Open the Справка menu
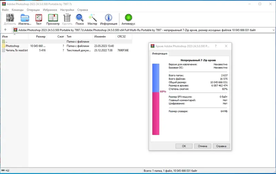 (82, 10)
